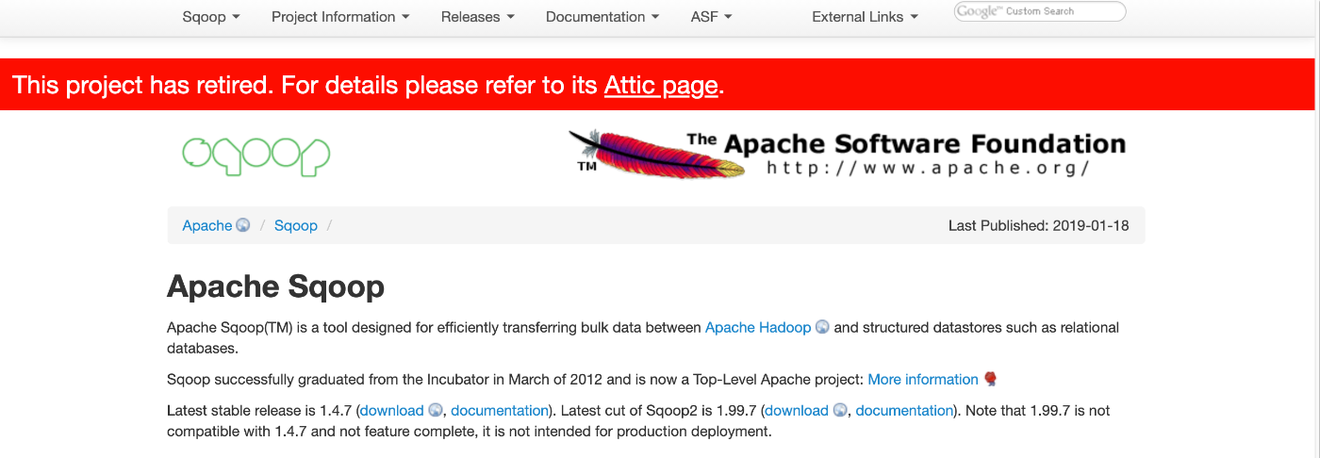Open documentation for Sqoop2 1.99.7

[904, 411]
